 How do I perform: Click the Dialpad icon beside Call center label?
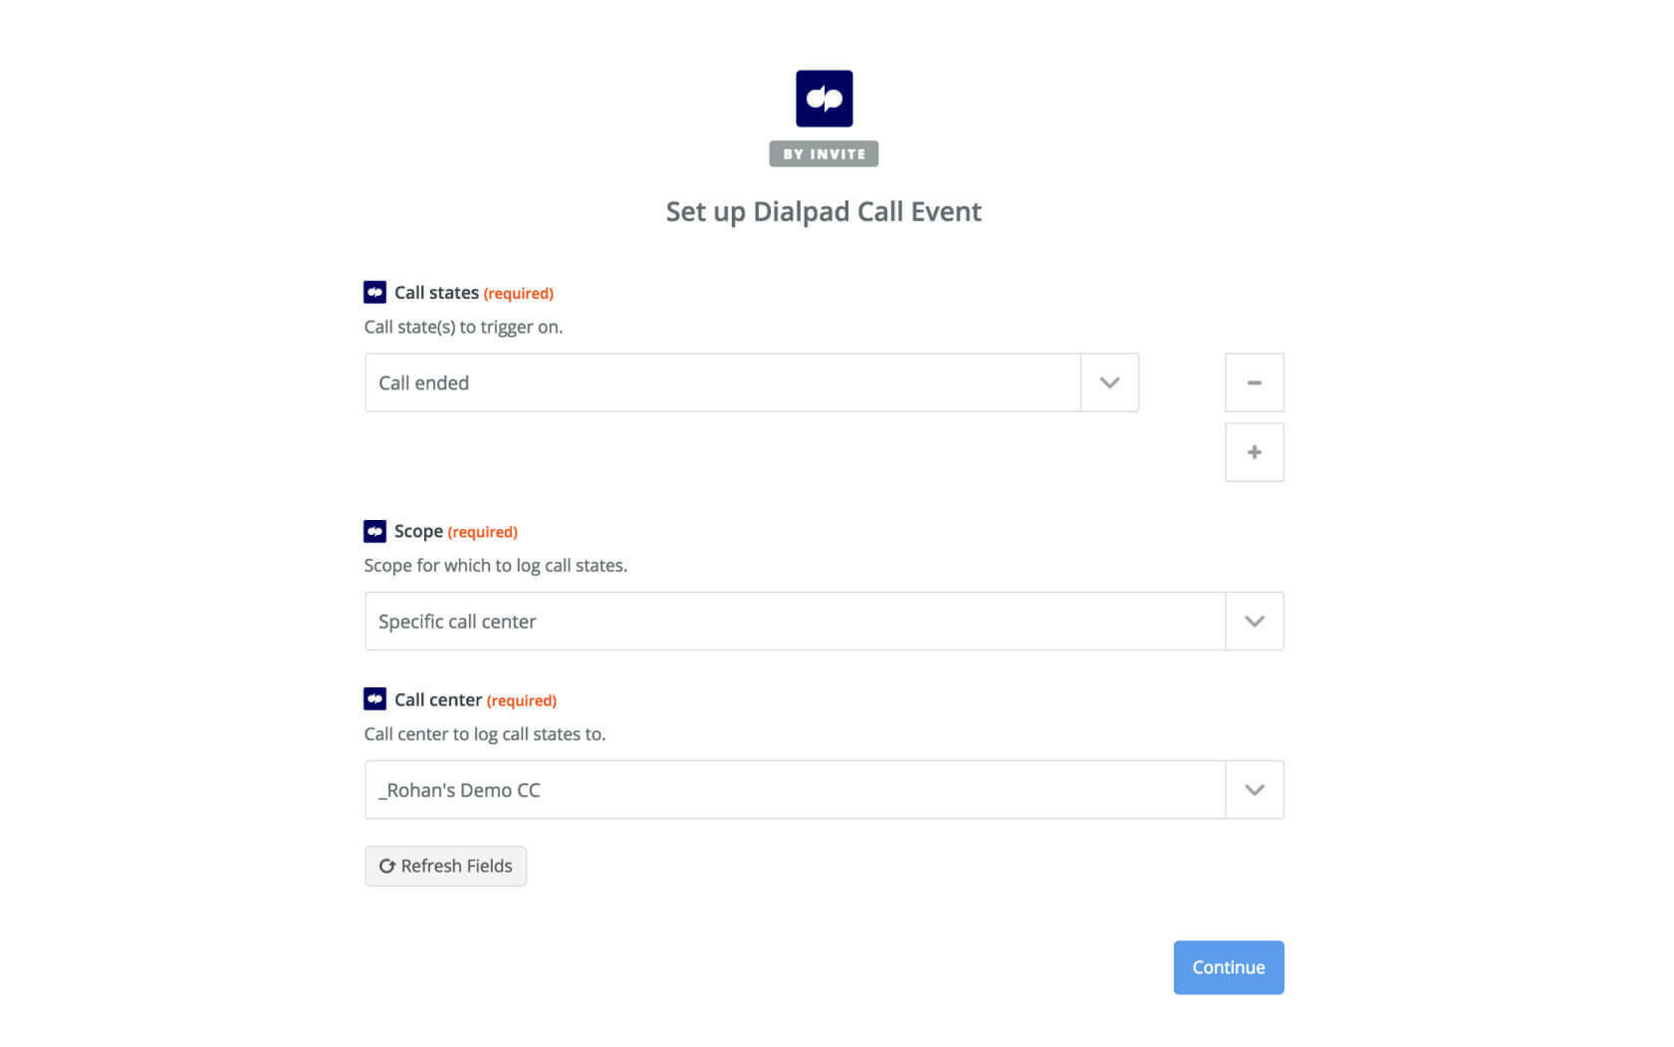(x=374, y=699)
